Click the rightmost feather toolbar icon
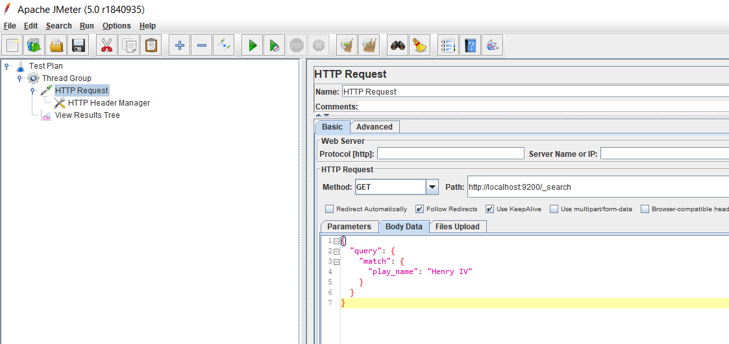This screenshot has width=729, height=344. click(492, 45)
